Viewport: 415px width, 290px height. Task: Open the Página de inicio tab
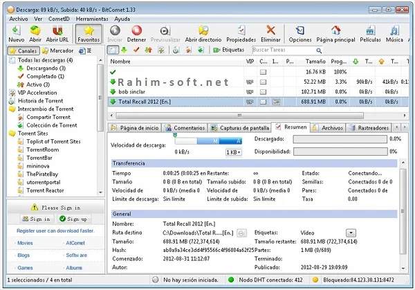tap(135, 128)
